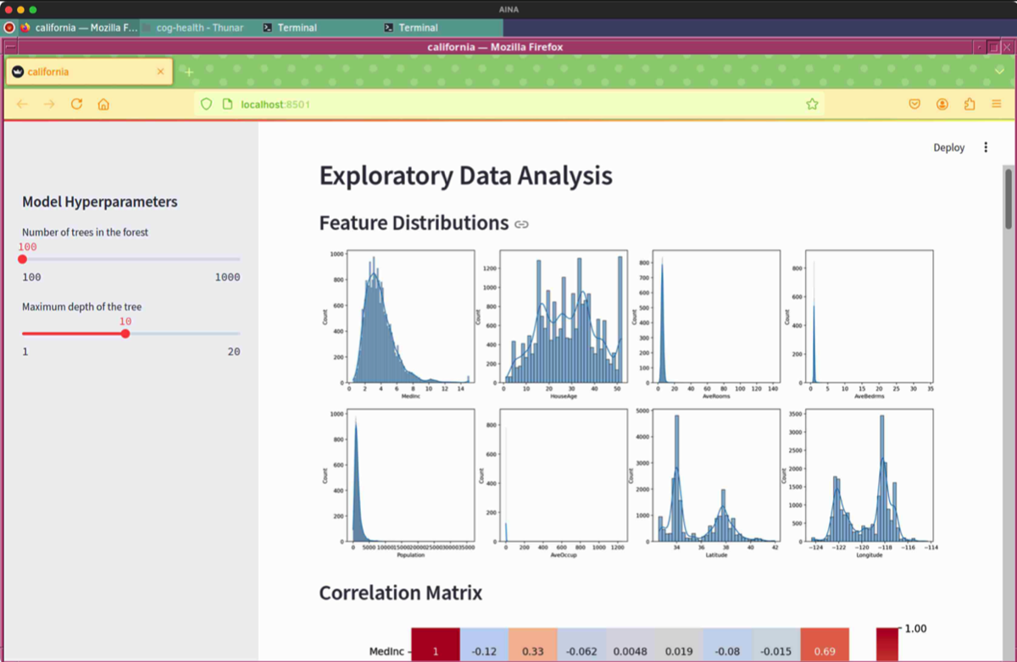
Task: Open the Pocket save icon
Action: coord(914,104)
